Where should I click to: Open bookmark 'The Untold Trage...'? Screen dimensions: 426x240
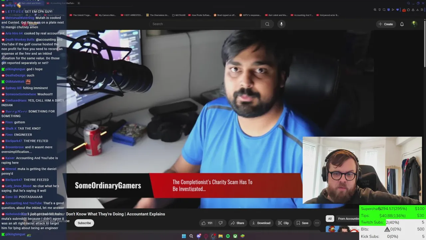80,15
